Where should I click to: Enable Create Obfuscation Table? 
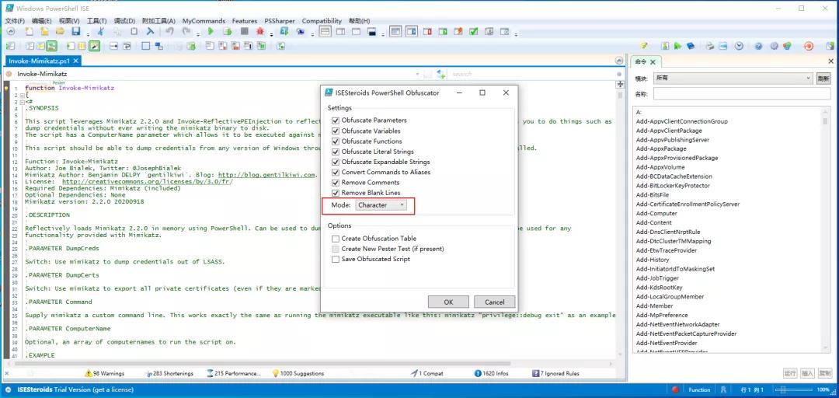pyautogui.click(x=336, y=239)
